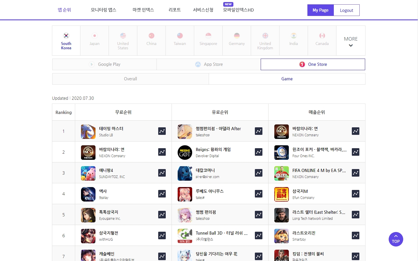This screenshot has height=261, width=418.
Task: Click the 애니팡4 app icon
Action: coord(88,173)
